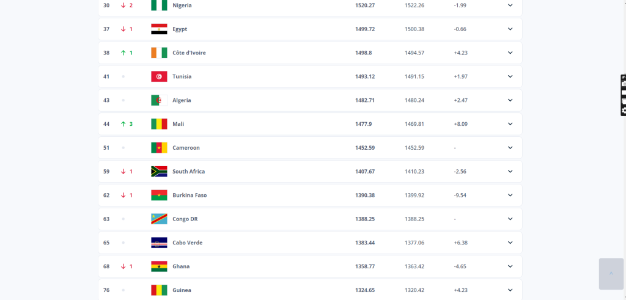Expand the Guinea row chevron
Screen dimensions: 626x300
pyautogui.click(x=510, y=290)
